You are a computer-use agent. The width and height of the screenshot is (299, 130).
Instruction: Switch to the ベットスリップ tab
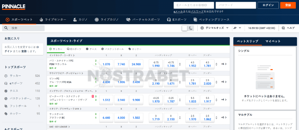tap(248, 41)
